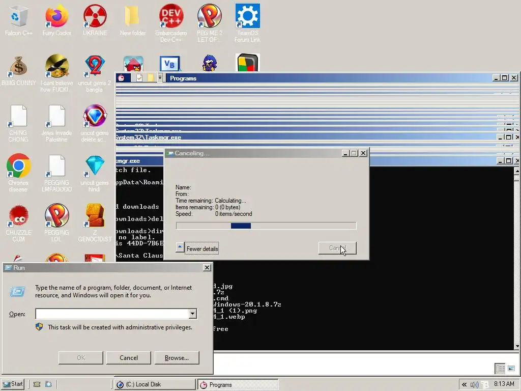
Task: Open the 'uncut gems delete sc...' Bejeweled icon
Action: coord(95,116)
